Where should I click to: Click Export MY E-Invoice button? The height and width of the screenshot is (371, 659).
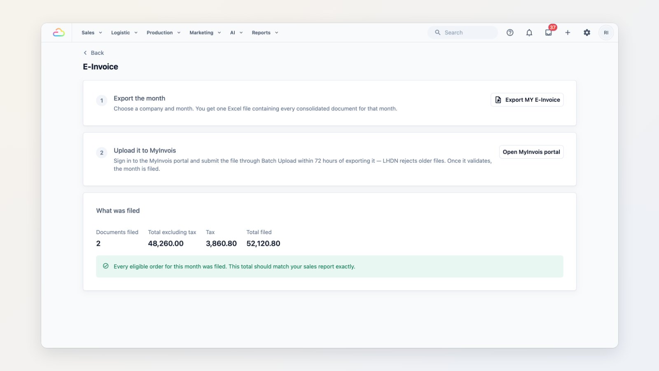pos(527,100)
